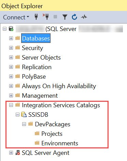Click the Databases folder icon
The height and width of the screenshot is (161, 127).
click(17, 38)
